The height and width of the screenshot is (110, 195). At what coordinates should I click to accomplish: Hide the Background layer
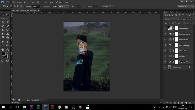tap(165, 67)
